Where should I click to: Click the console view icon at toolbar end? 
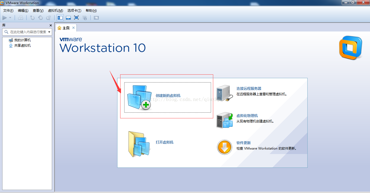point(96,18)
